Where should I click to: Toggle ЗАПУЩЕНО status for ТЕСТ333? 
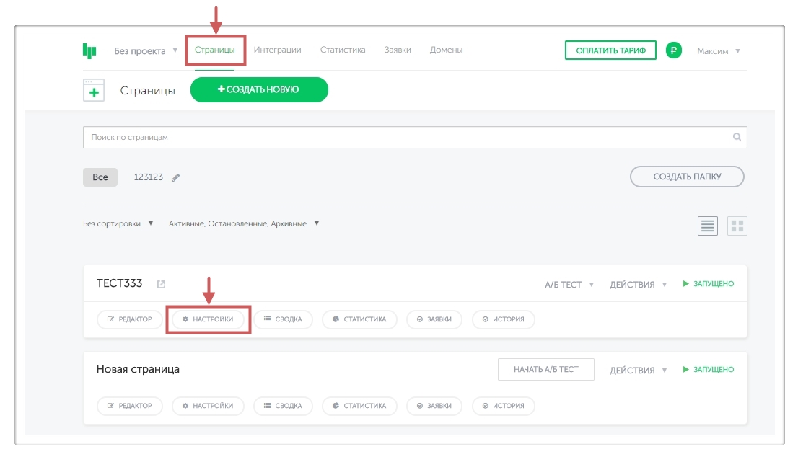[708, 284]
